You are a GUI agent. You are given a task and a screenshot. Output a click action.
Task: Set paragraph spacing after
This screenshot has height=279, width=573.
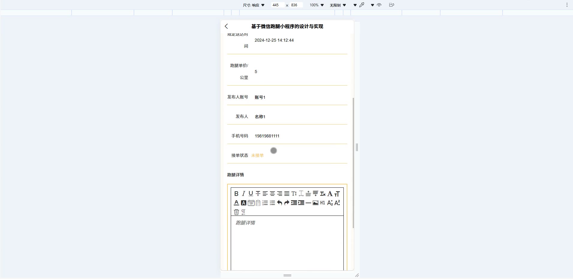[x=316, y=194]
